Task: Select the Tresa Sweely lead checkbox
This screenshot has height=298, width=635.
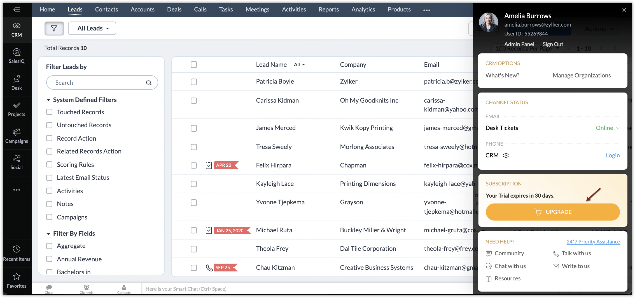Action: point(194,147)
